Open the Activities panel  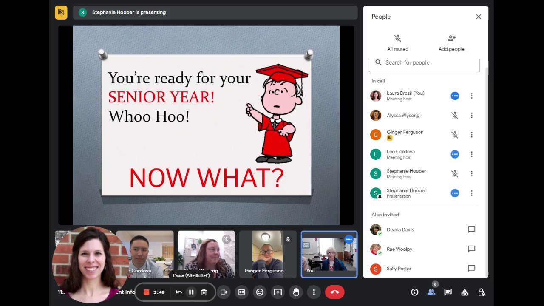465,292
